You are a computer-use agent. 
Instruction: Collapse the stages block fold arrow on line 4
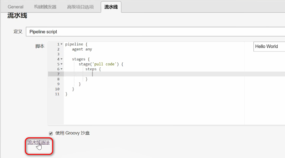62,59
